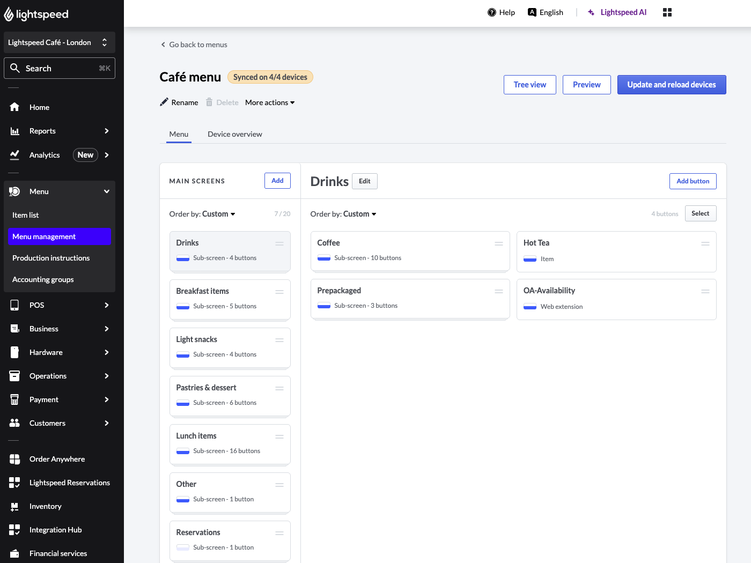The height and width of the screenshot is (563, 751).
Task: Click the drag handle on Coffee card
Action: pos(499,243)
